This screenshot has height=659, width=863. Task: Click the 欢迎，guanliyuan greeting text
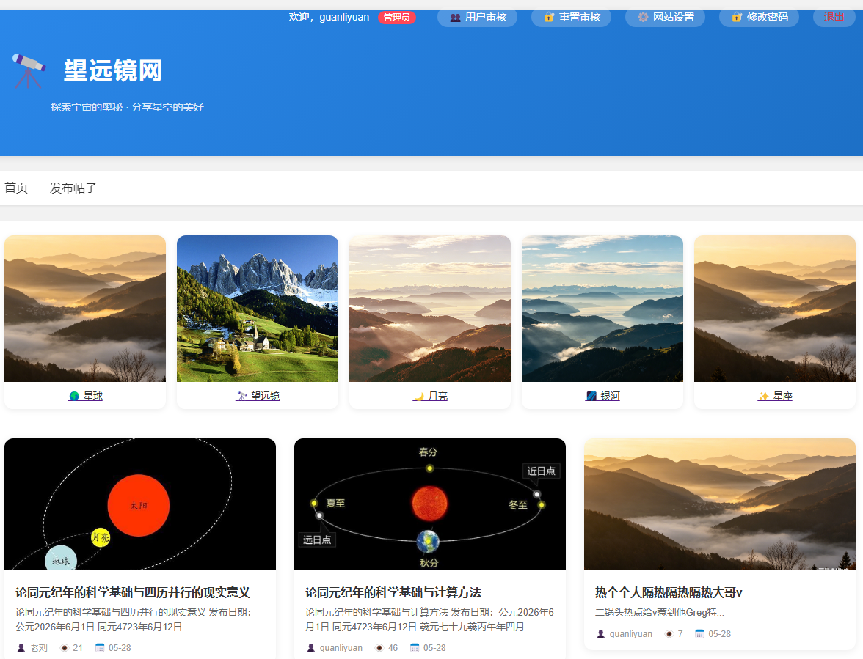(x=329, y=17)
